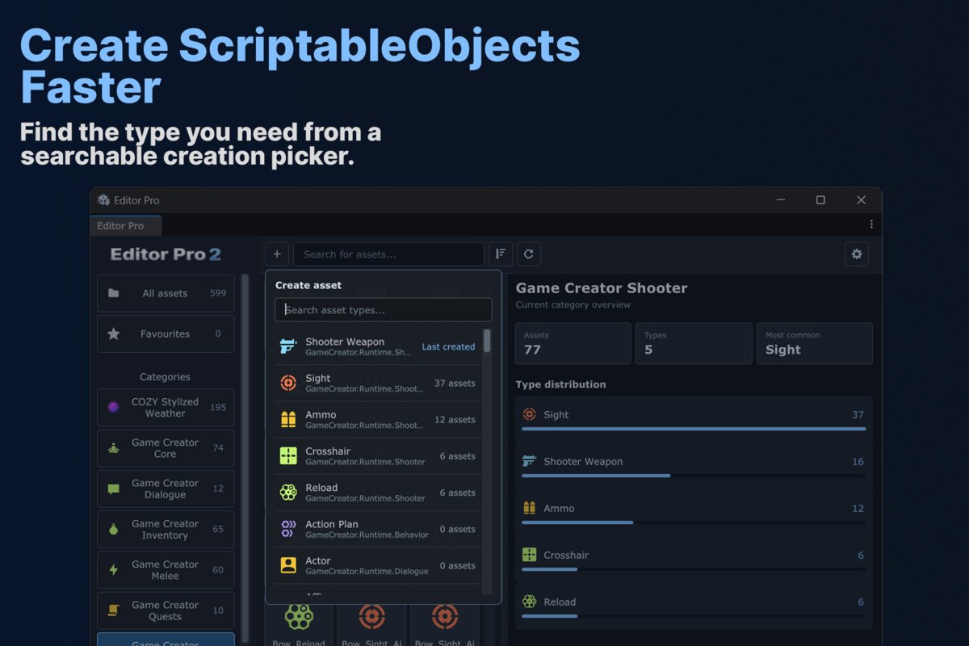Click the Search asset types field
Image resolution: width=969 pixels, height=646 pixels.
point(384,310)
